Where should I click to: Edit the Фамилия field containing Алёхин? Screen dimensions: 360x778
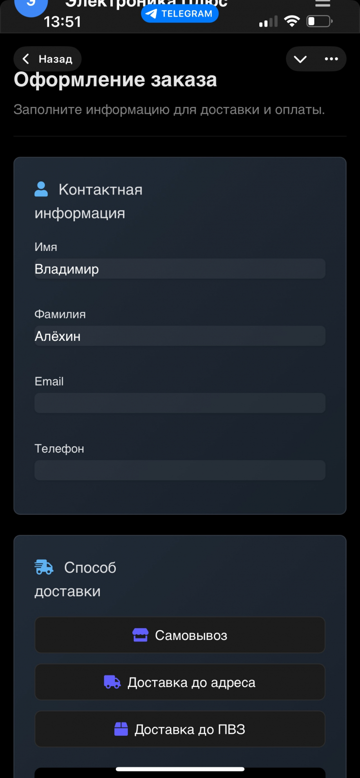tap(180, 336)
